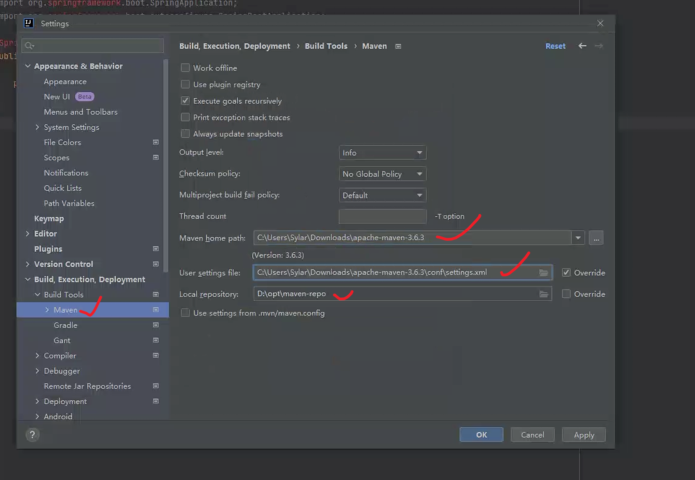Viewport: 695px width, 480px height.
Task: Open the Checksum policy dropdown
Action: point(382,174)
